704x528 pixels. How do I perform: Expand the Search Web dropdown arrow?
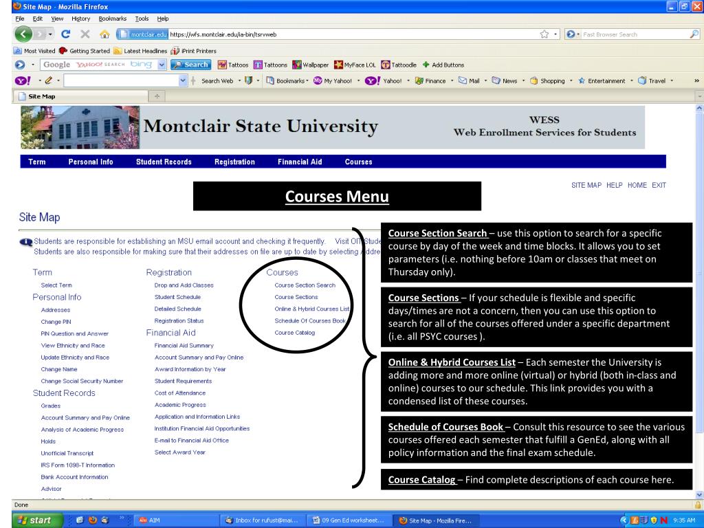coord(239,81)
